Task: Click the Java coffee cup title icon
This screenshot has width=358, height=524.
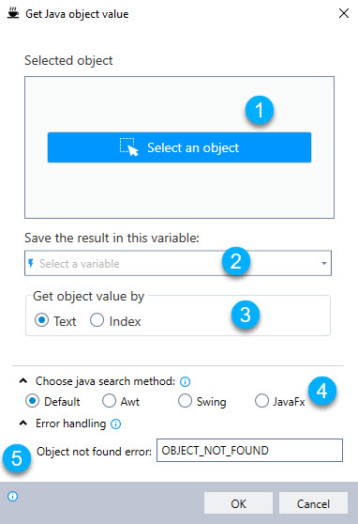Action: click(x=13, y=13)
